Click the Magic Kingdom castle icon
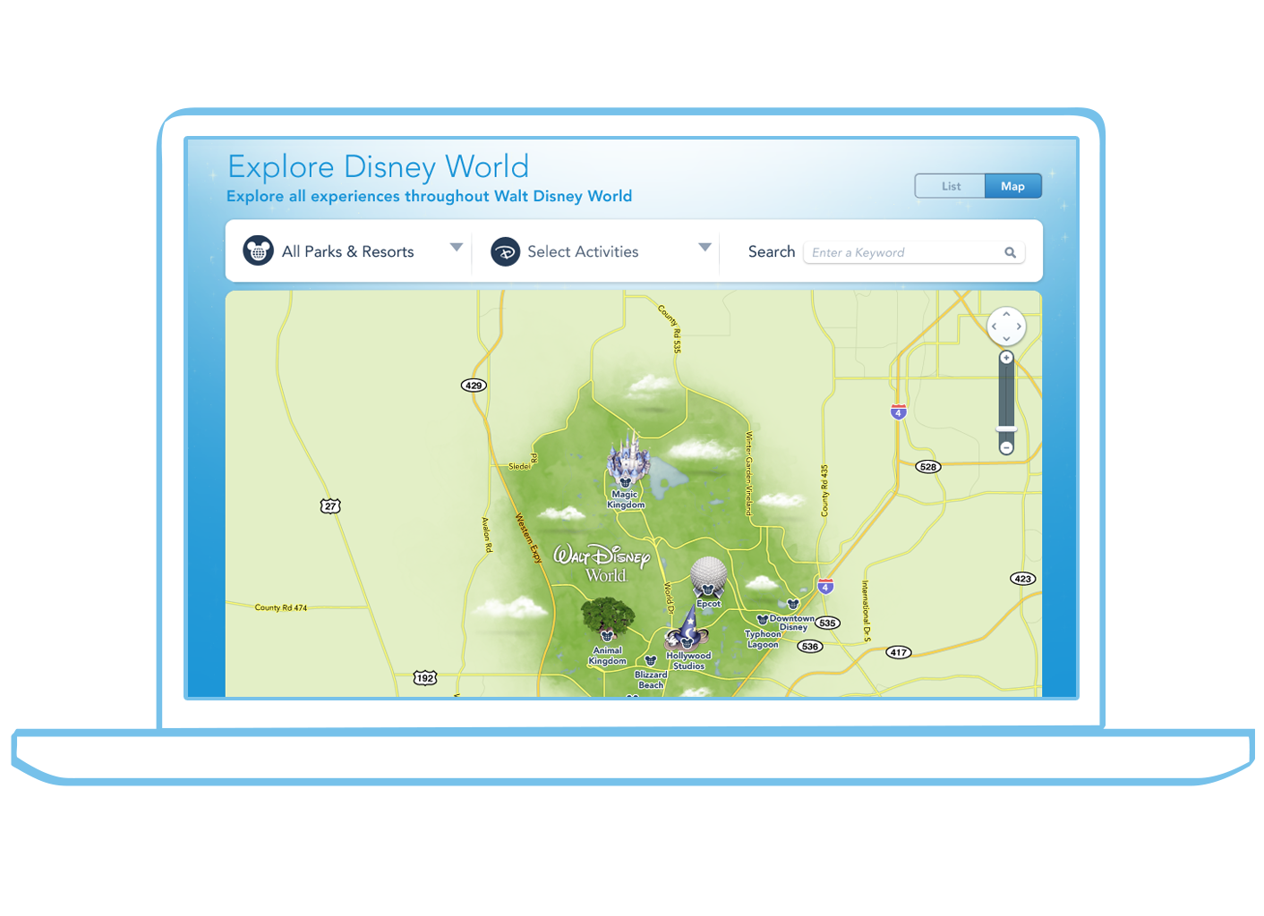This screenshot has width=1264, height=916. pyautogui.click(x=627, y=459)
